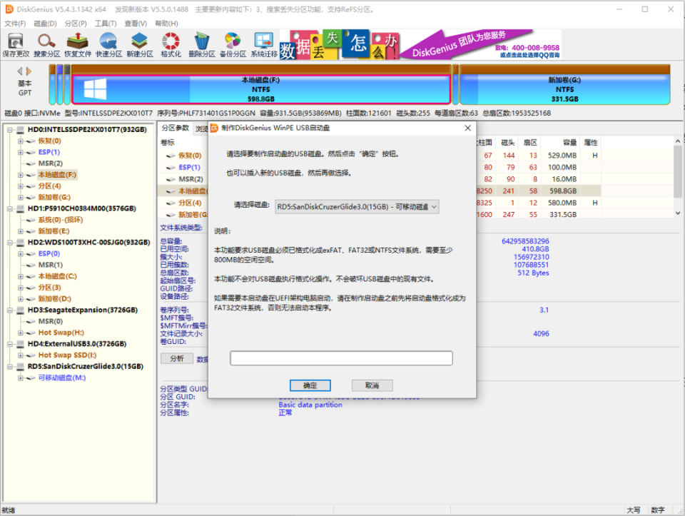
Task: Click the Basic data partition value
Action: pyautogui.click(x=310, y=405)
